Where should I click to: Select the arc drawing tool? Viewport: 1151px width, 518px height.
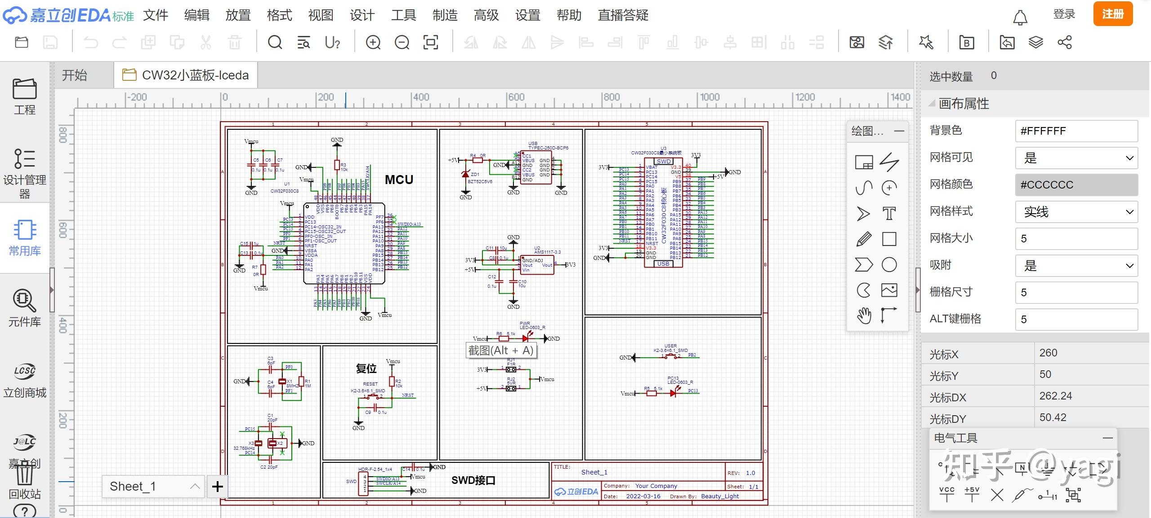click(x=889, y=188)
